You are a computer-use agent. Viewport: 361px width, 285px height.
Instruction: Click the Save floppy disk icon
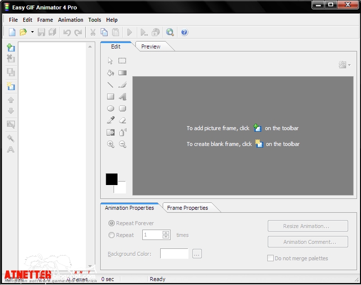coord(42,32)
